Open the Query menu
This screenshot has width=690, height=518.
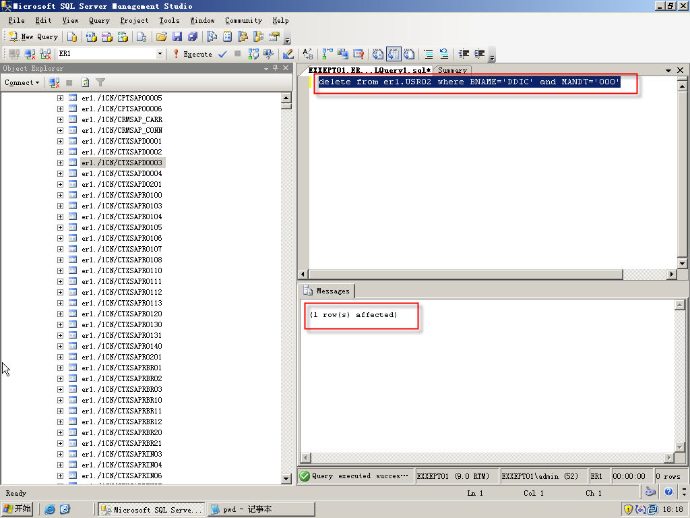click(x=99, y=21)
